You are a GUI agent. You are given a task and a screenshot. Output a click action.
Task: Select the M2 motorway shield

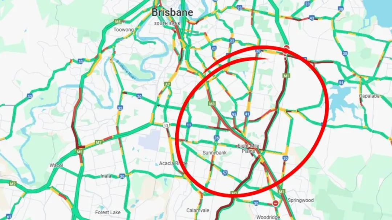point(12,184)
